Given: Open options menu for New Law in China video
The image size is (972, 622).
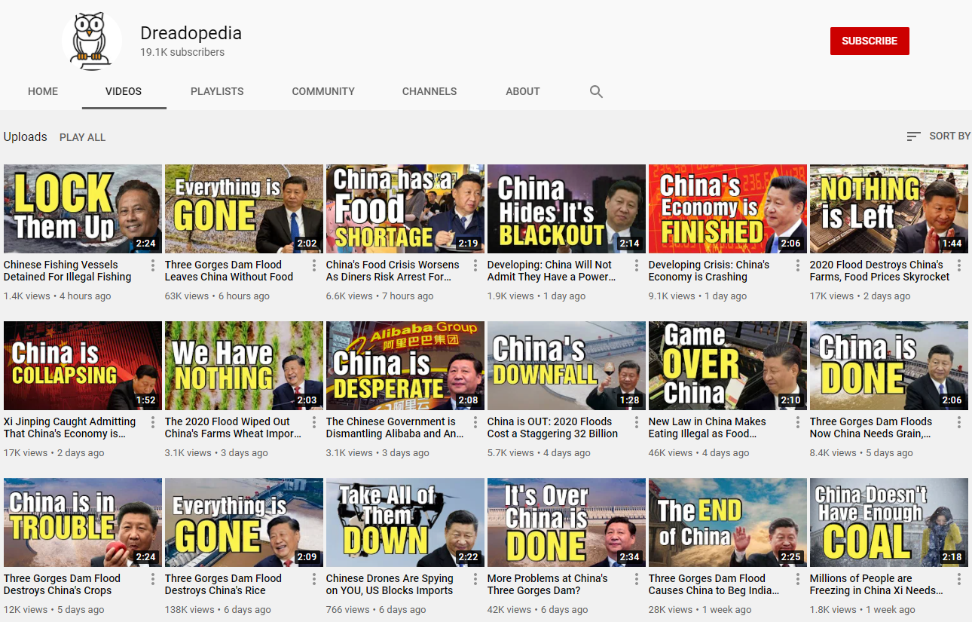Looking at the screenshot, I should coord(798,422).
